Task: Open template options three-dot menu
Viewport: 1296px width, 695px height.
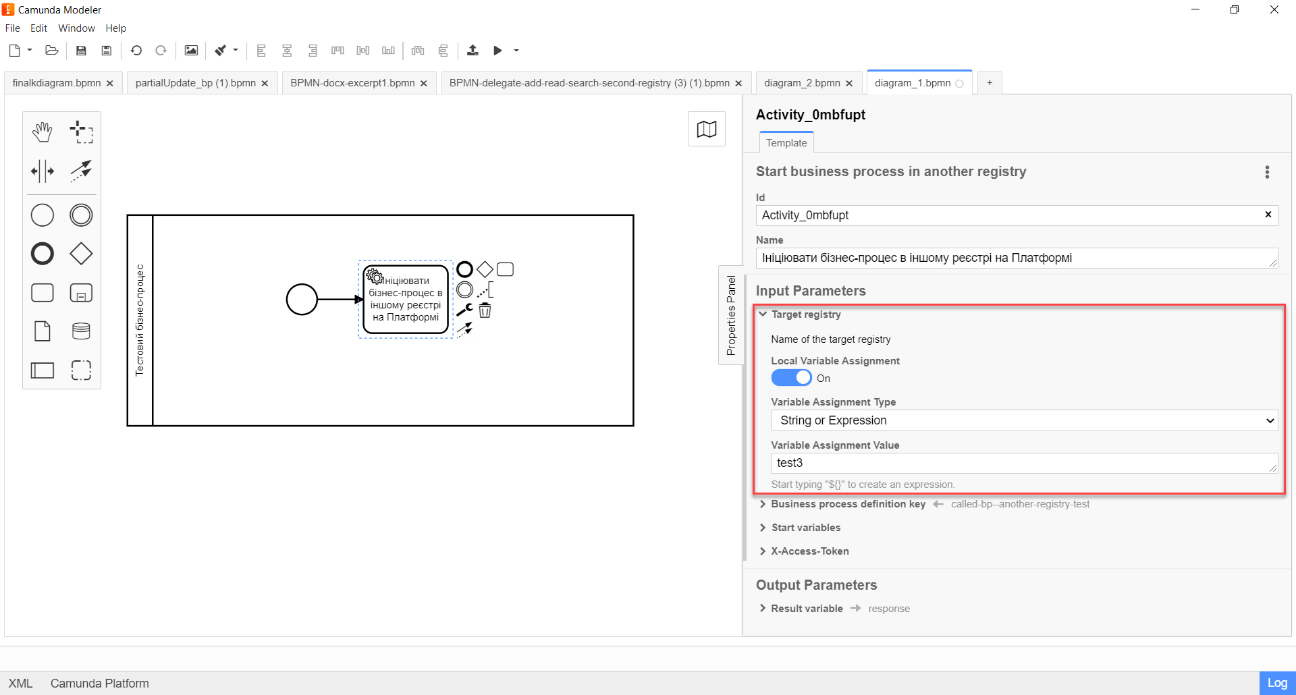Action: pyautogui.click(x=1267, y=172)
